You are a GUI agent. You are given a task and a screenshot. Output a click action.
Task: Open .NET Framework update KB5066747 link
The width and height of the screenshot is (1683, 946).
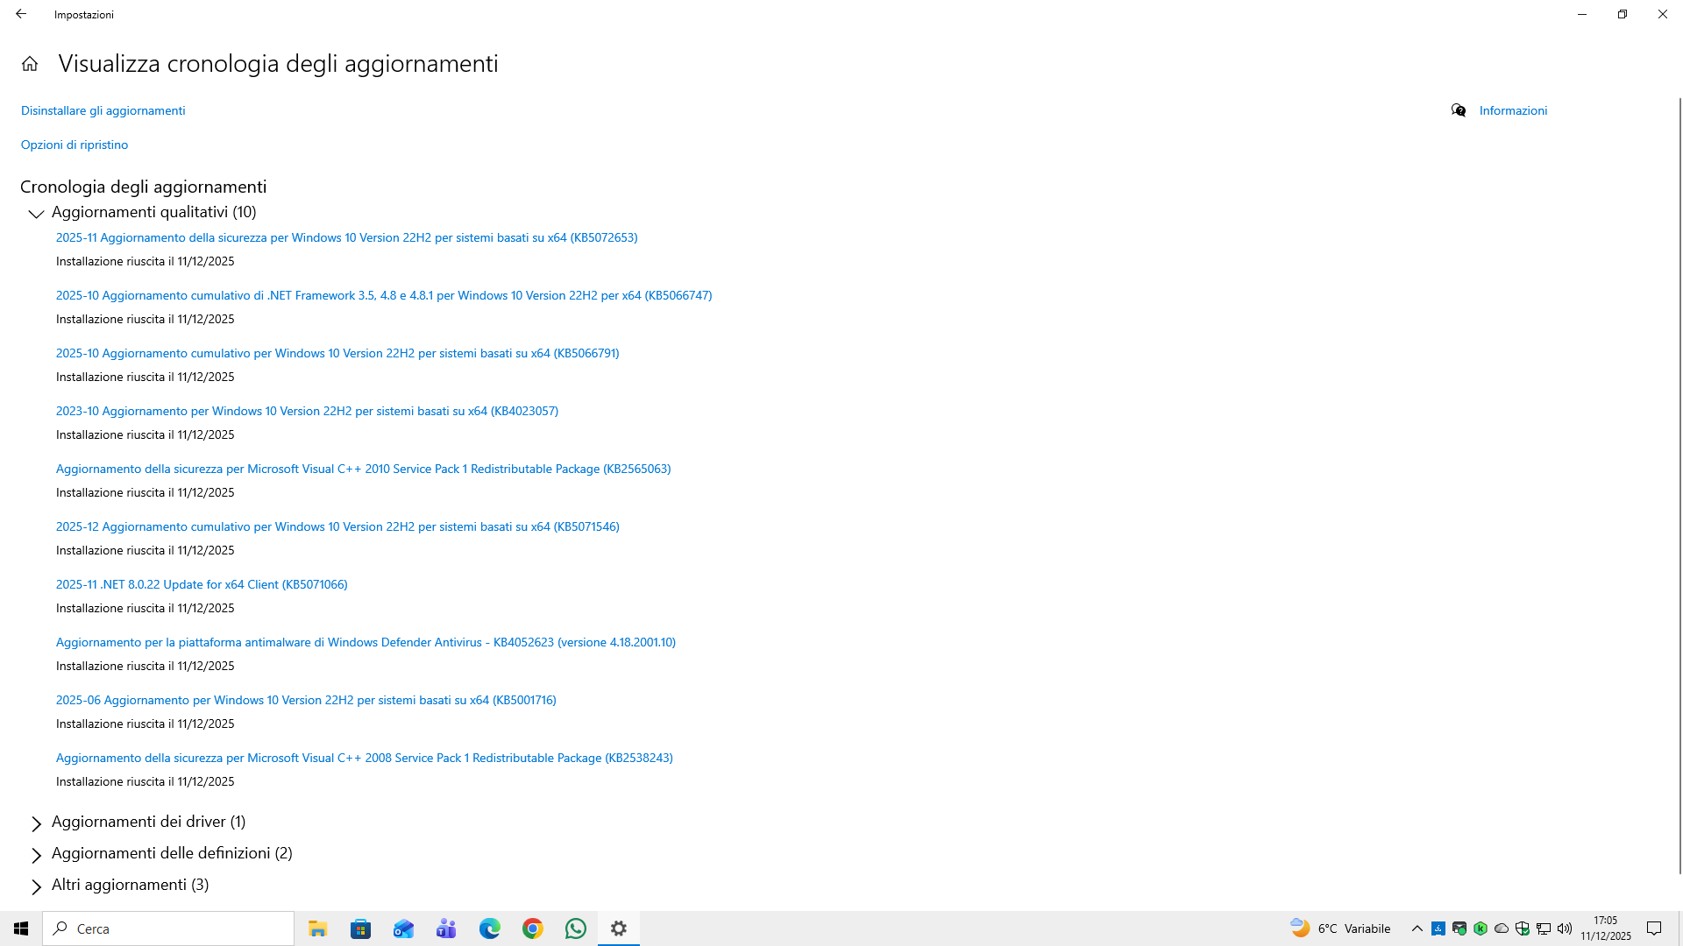click(x=384, y=295)
